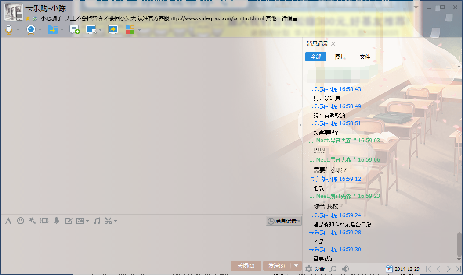Toggle the 消息记录 history panel button
The height and width of the screenshot is (275, 463).
pos(284,221)
